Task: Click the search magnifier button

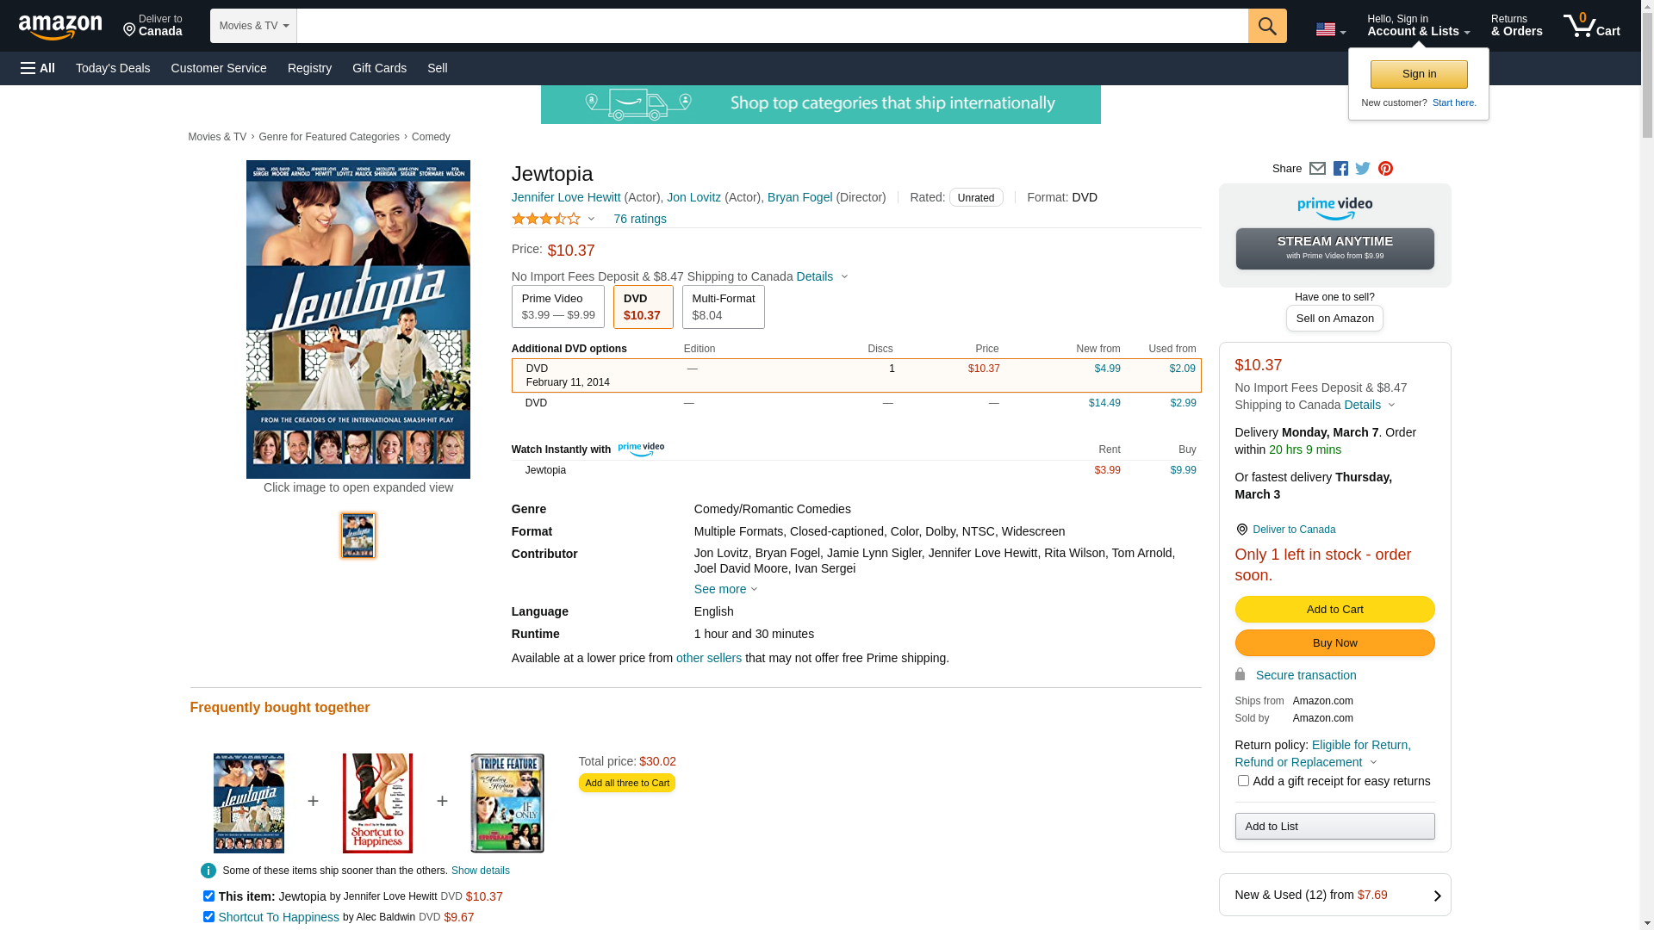Action: point(1266,26)
